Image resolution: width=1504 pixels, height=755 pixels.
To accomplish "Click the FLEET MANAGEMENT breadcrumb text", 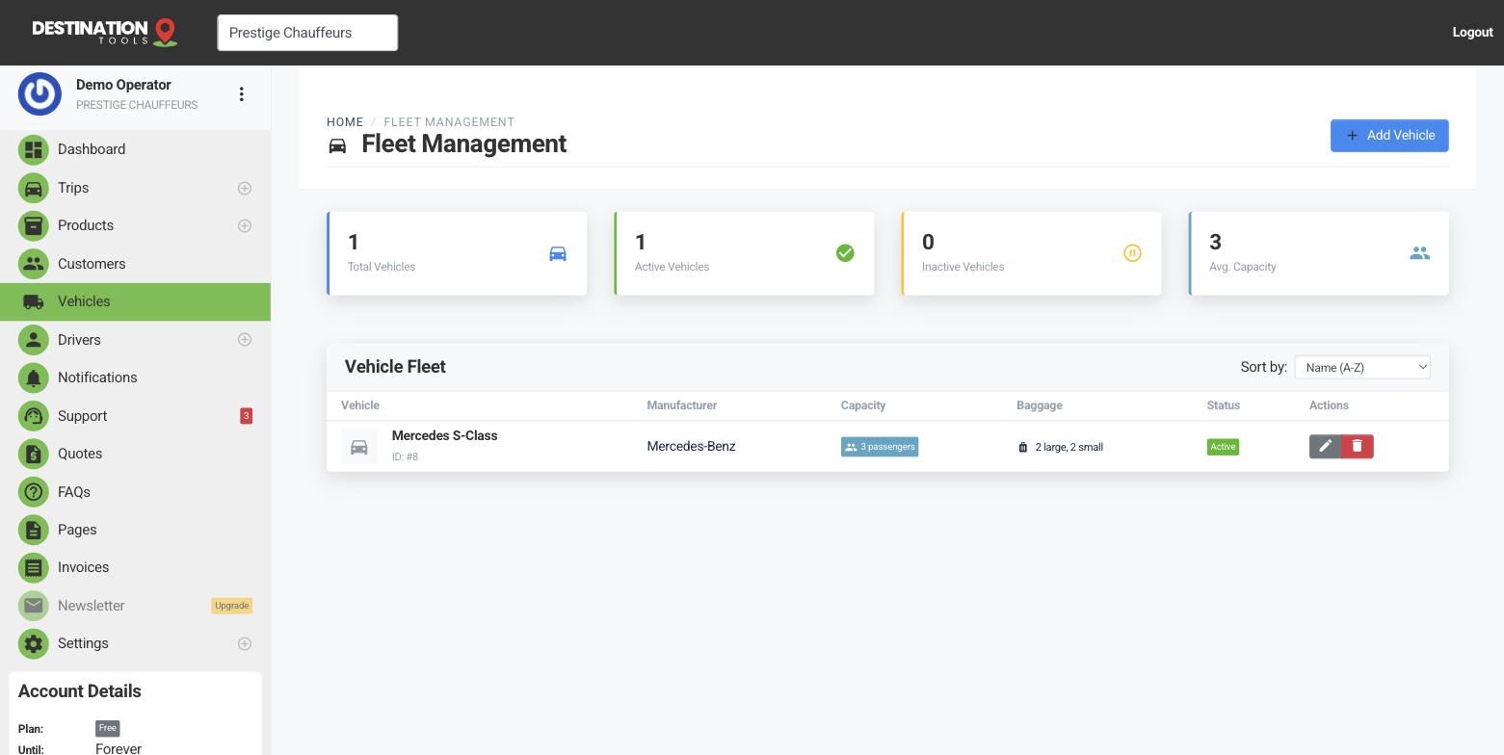I will (449, 122).
